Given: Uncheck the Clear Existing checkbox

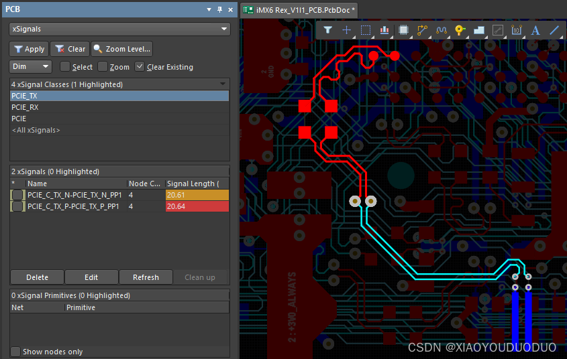Looking at the screenshot, I should coord(140,67).
